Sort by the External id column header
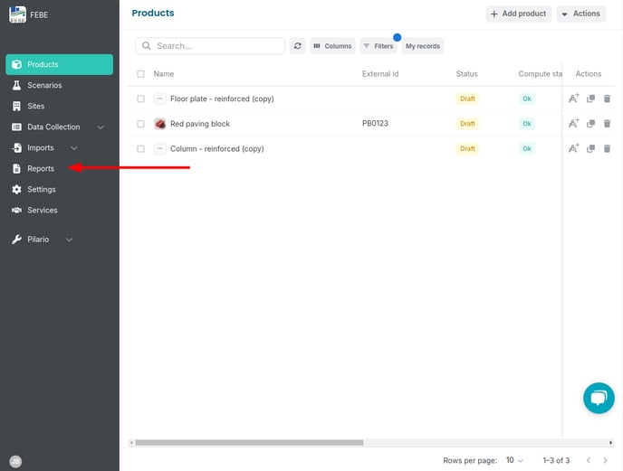This screenshot has width=623, height=471. (380, 74)
